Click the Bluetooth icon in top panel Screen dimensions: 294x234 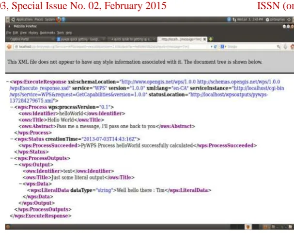tap(229, 19)
